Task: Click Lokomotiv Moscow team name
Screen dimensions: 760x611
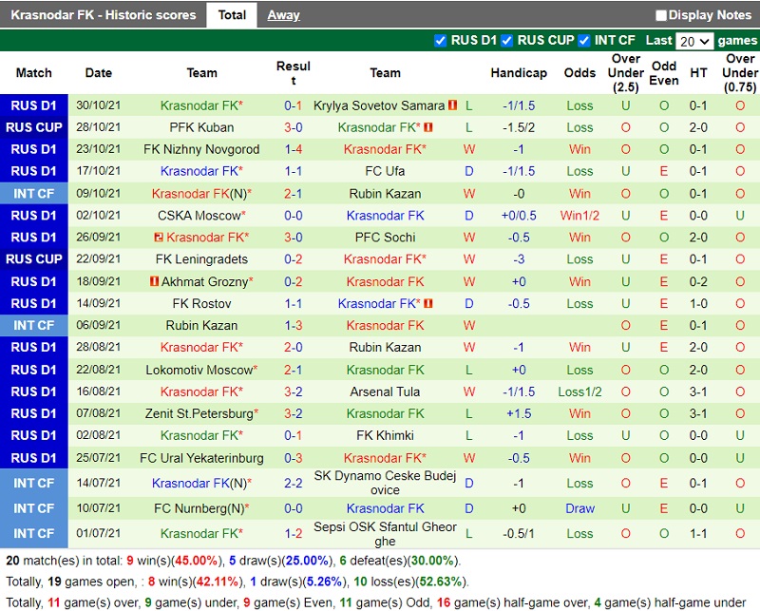Action: tap(199, 370)
